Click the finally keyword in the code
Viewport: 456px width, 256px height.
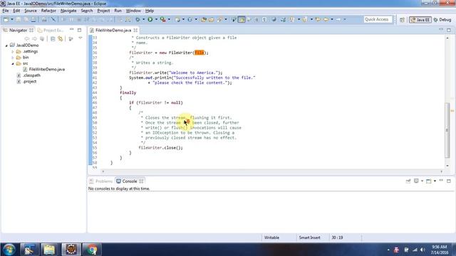click(128, 92)
